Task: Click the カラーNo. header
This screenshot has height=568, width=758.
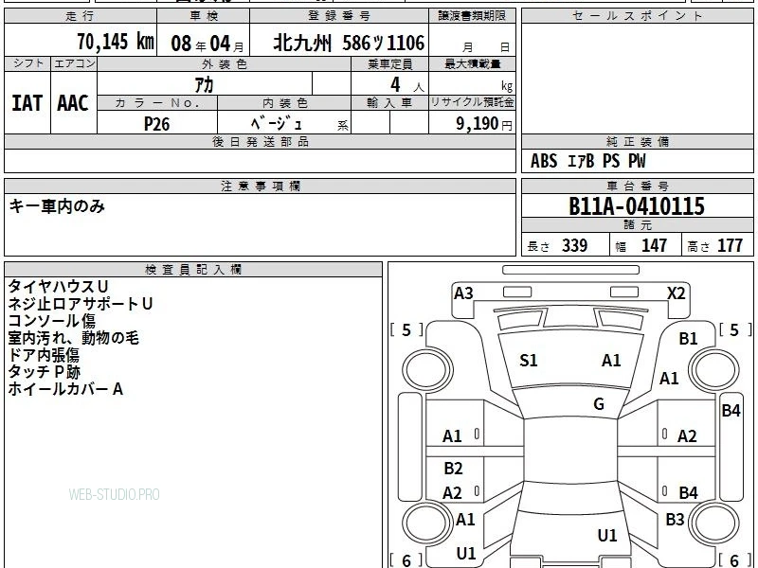Action: click(157, 103)
